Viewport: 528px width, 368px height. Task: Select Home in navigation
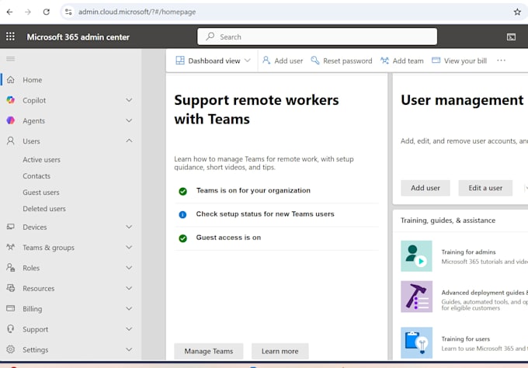[x=33, y=80]
